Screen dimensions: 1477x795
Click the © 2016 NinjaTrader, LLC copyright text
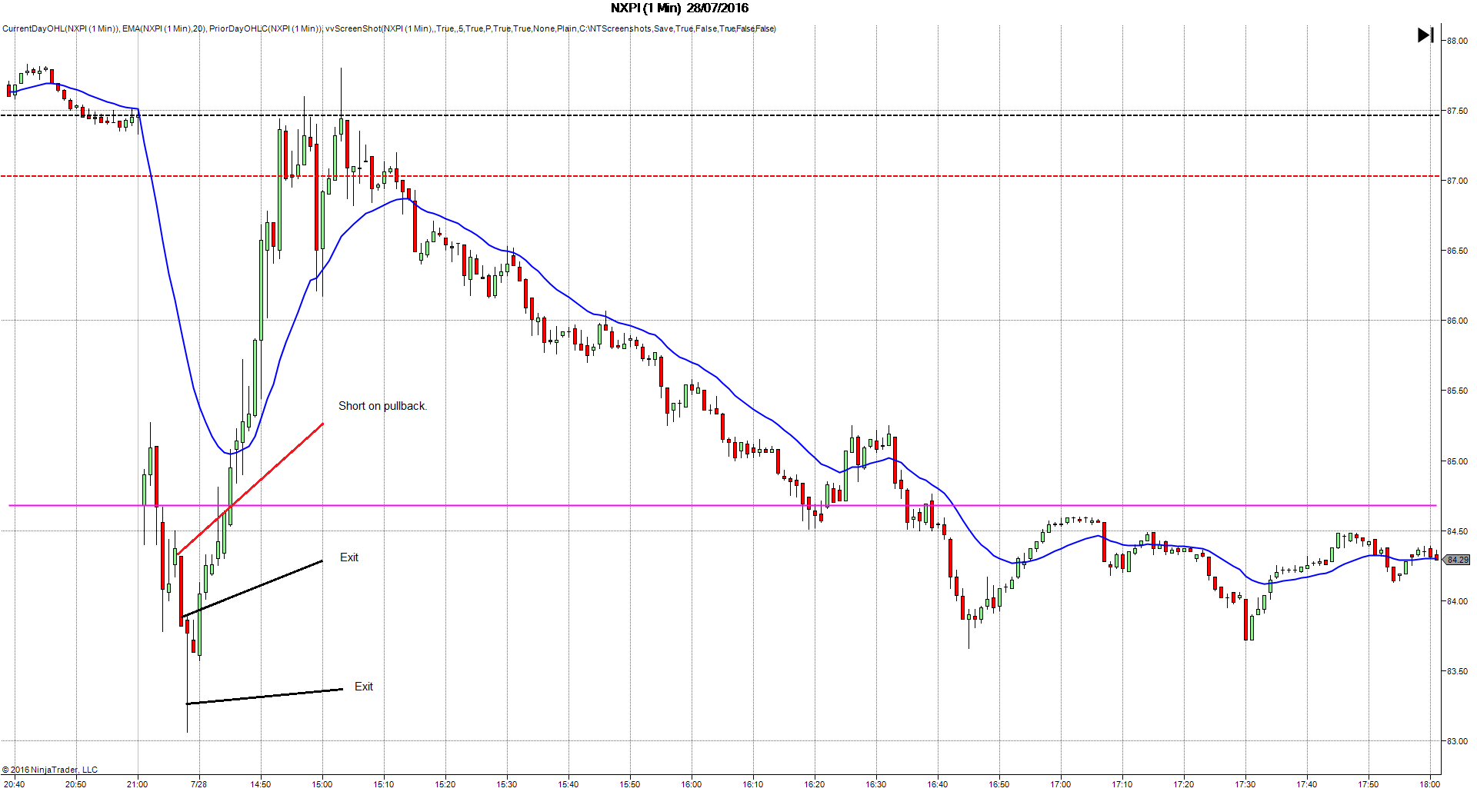tap(50, 770)
